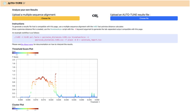The height and width of the screenshot is (111, 190).
Task: Click the stylized OR separator graphic
Action: point(95,16)
